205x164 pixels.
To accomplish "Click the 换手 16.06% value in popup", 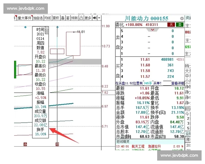I will pos(41,134).
